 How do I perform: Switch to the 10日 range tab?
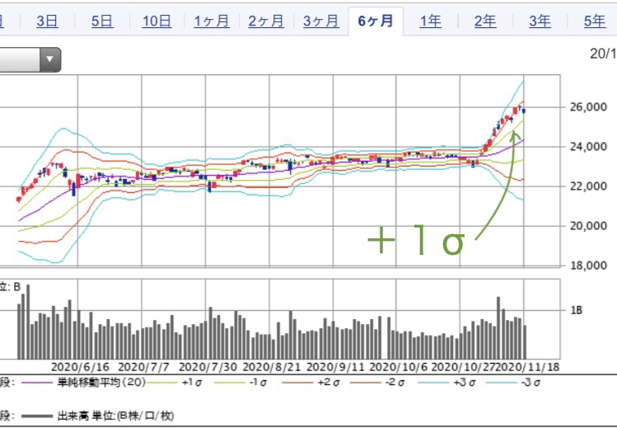[157, 21]
